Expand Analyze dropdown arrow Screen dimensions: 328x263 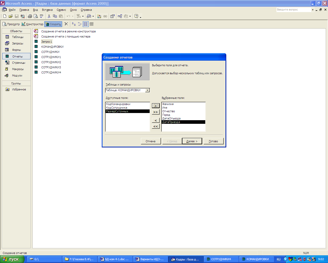93,16
